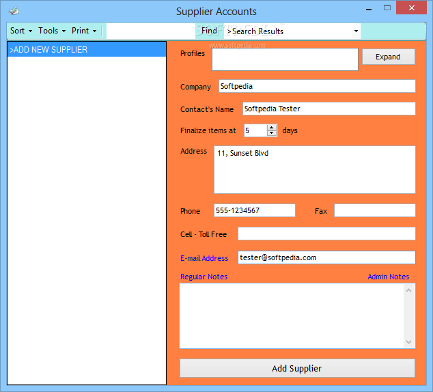
Task: Select the >ADD NEW SUPPLIER list entry
Action: click(87, 50)
